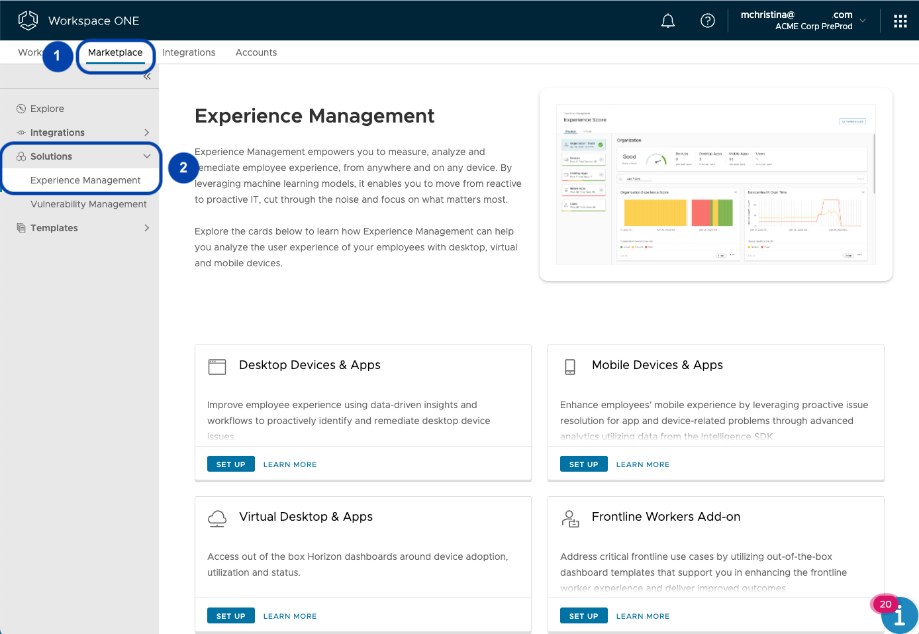This screenshot has height=634, width=919.
Task: Open the apps grid launcher icon
Action: [x=900, y=21]
